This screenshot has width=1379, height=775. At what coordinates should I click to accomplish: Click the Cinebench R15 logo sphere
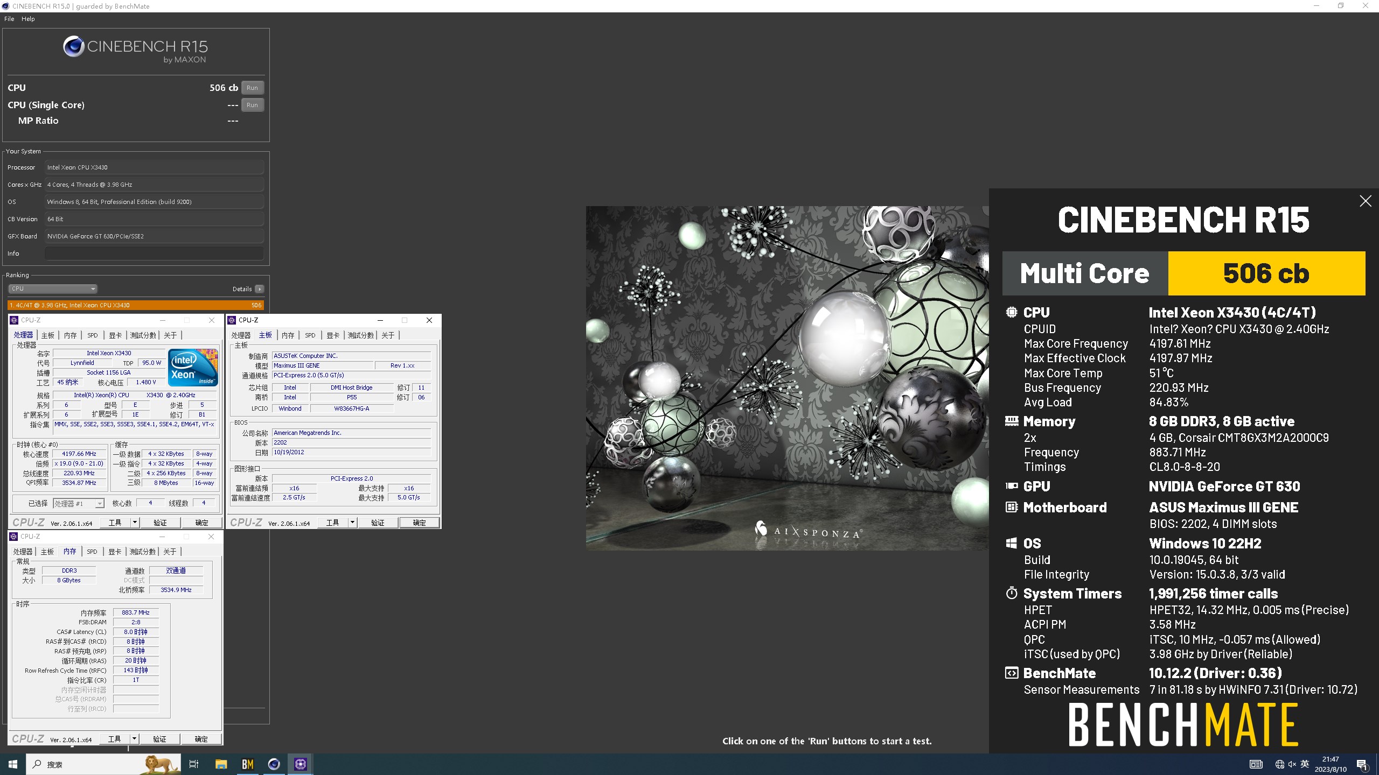click(73, 47)
